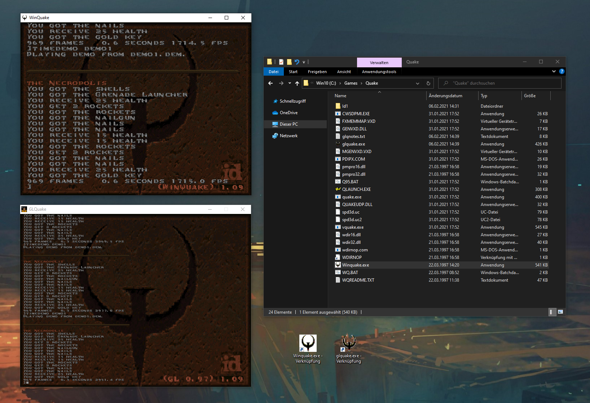Select the vquake.exe file icon

point(338,227)
